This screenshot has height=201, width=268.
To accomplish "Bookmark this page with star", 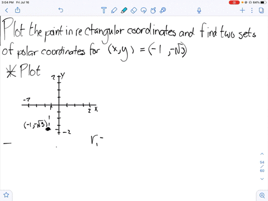I will point(6,195).
